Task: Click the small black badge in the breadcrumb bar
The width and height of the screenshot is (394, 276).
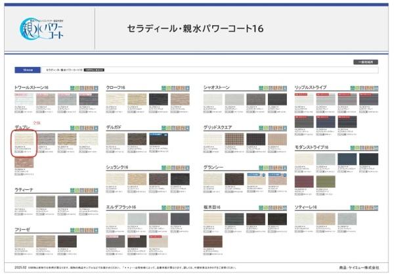Action: coord(94,70)
